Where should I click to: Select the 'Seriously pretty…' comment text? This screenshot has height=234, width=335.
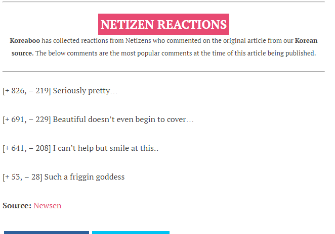click(x=85, y=91)
